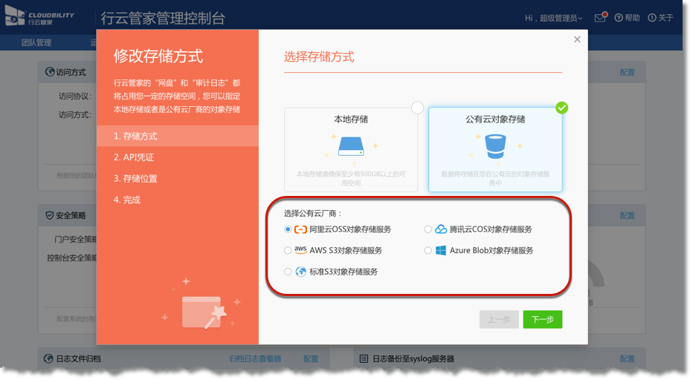Screen dimensions: 690x380
Task: Click the Azure Windows logo icon
Action: coord(440,250)
